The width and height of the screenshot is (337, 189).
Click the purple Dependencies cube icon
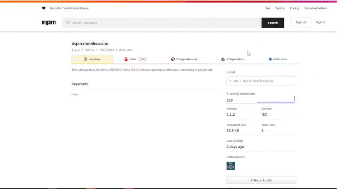[172, 59]
